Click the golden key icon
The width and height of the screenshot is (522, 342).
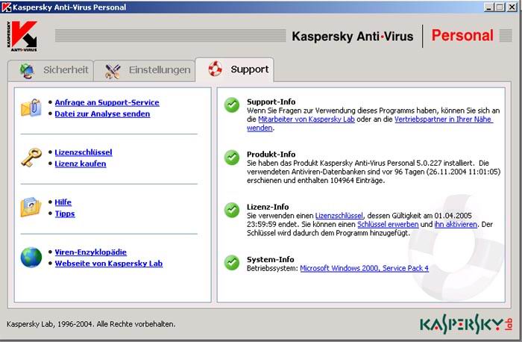coord(31,158)
